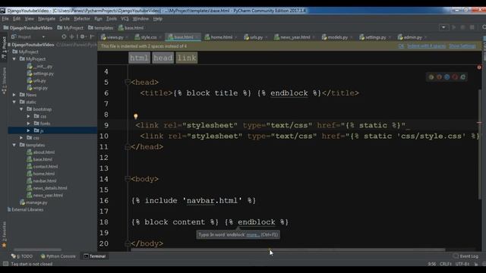Screen dimensions: 486x273
Task: Expand the js folder
Action: [29, 130]
